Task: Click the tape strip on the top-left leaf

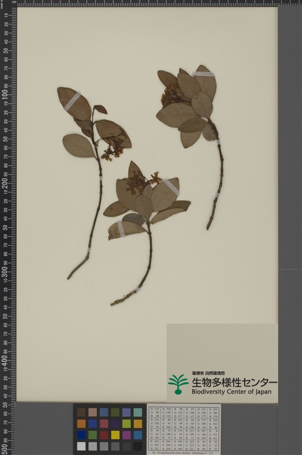Action: point(72,102)
